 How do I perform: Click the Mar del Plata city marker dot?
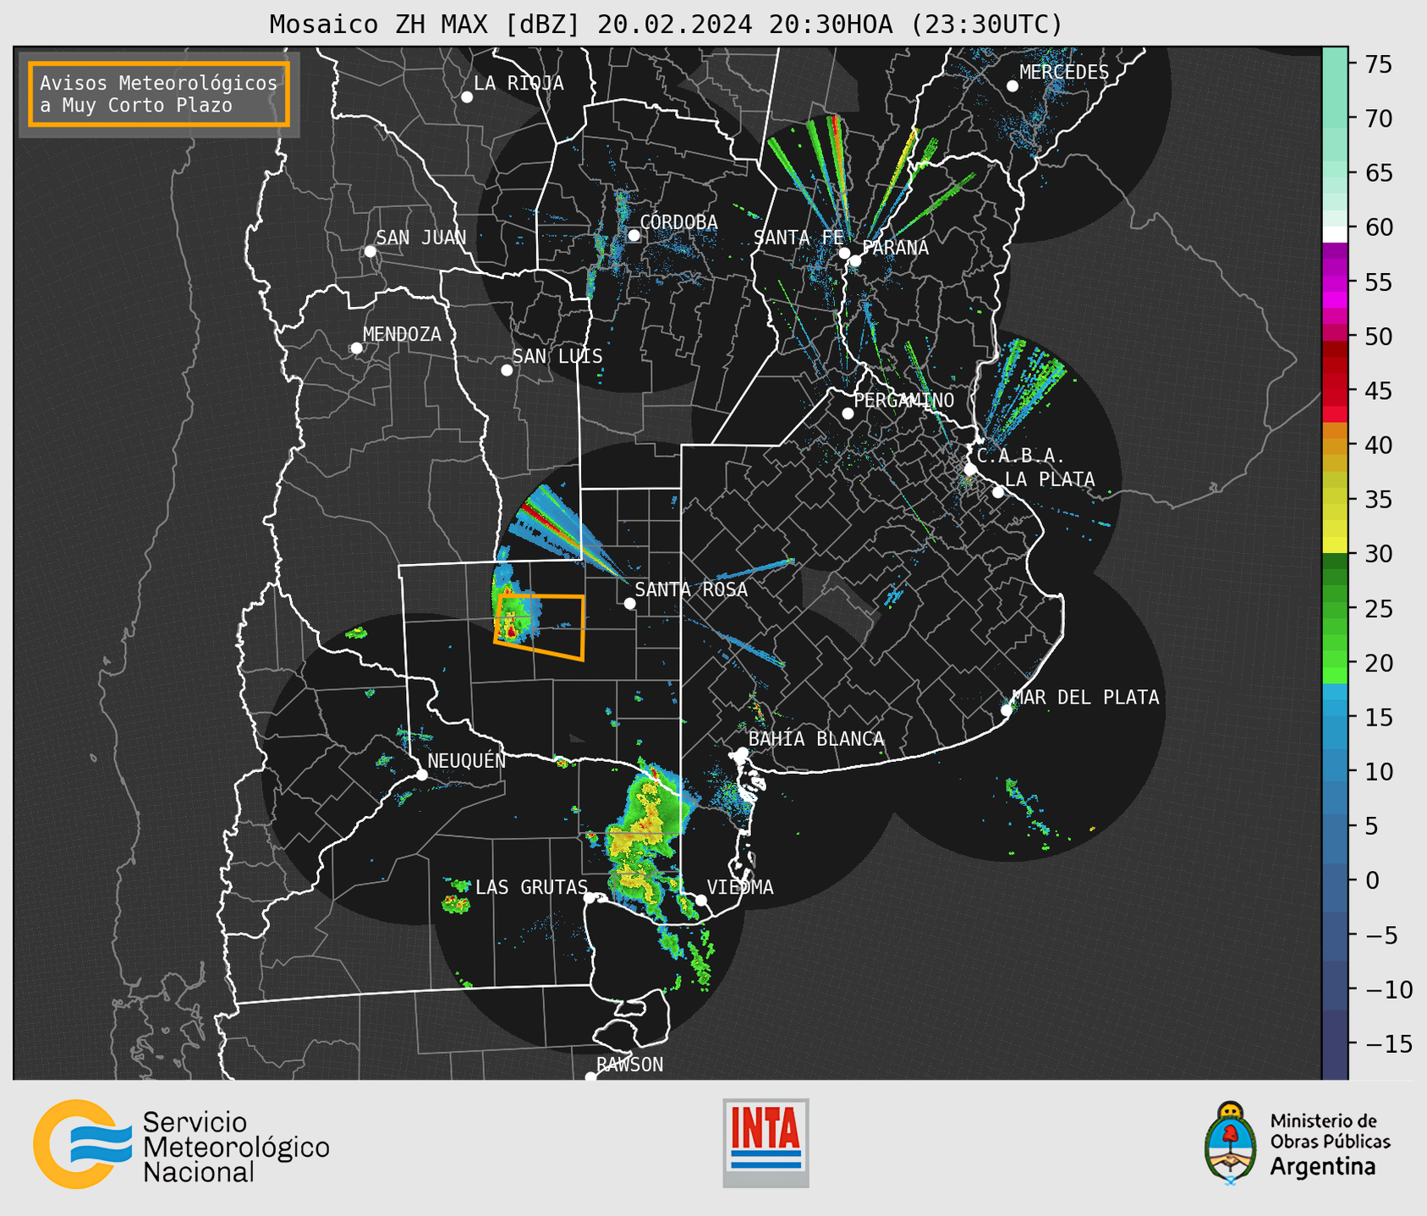tap(1006, 710)
